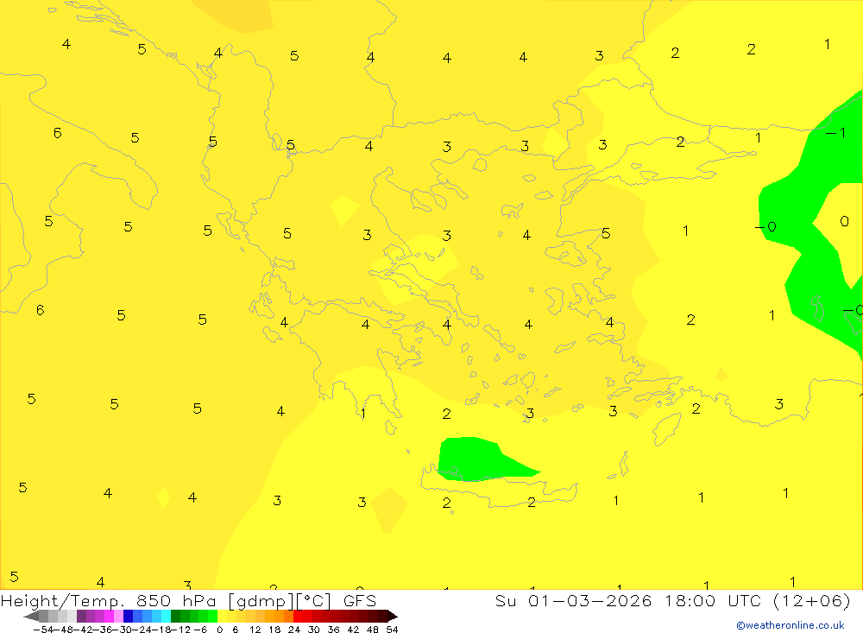863x633 pixels.
Task: Open the weatheronline.co.uk copyright link
Action: (790, 625)
